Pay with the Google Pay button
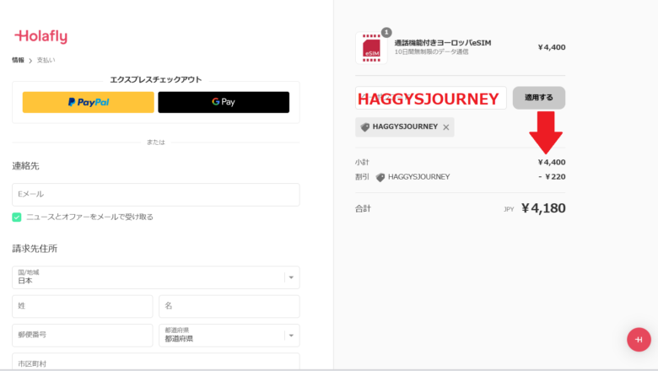The image size is (658, 371). point(224,102)
